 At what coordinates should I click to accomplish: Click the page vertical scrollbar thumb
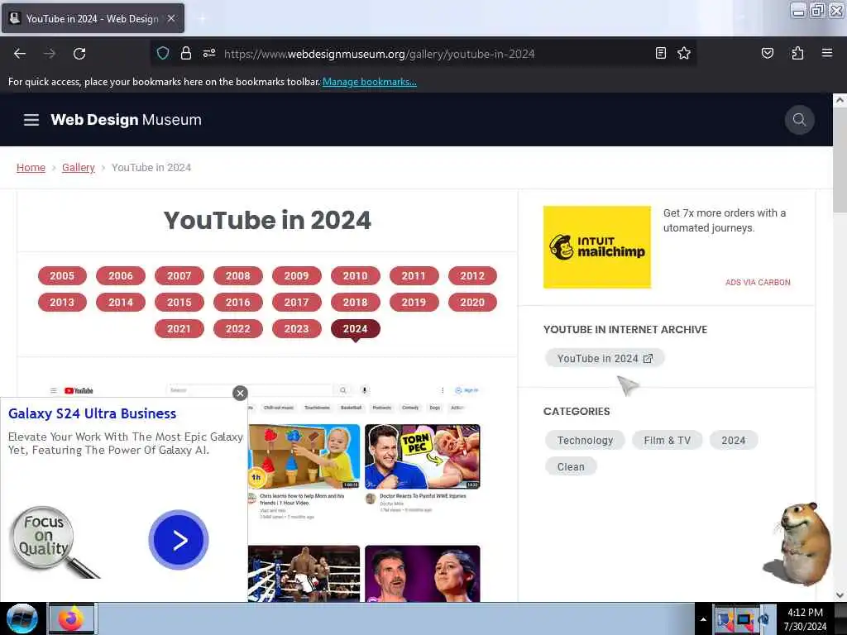[x=840, y=161]
